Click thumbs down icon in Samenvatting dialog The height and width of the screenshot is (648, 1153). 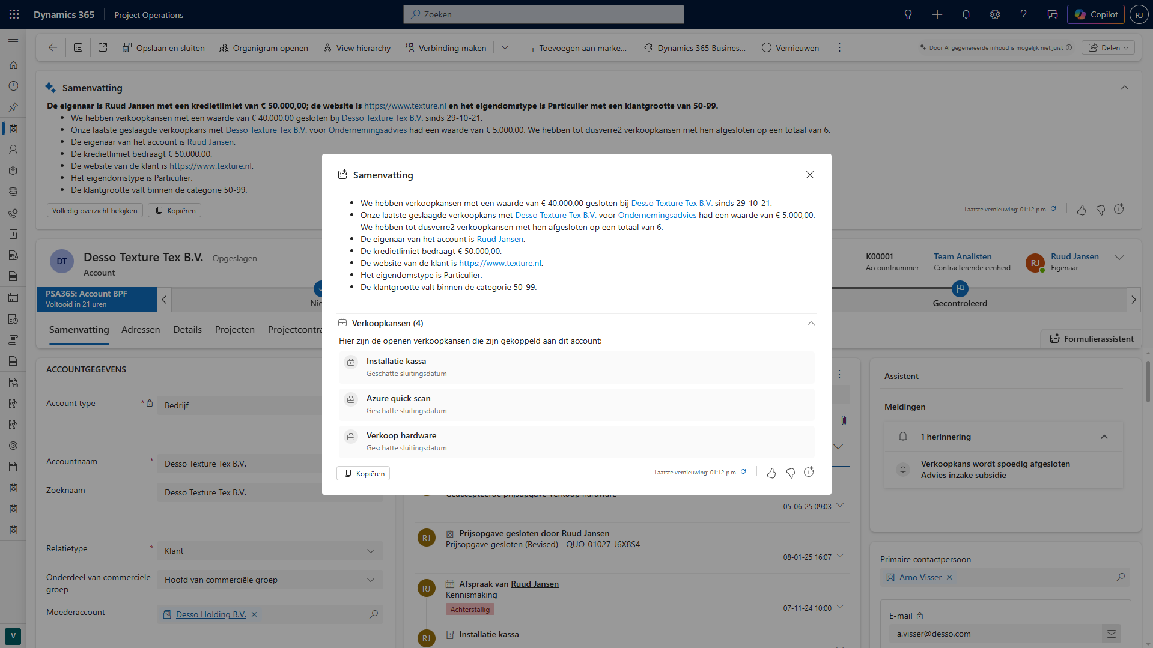point(791,473)
